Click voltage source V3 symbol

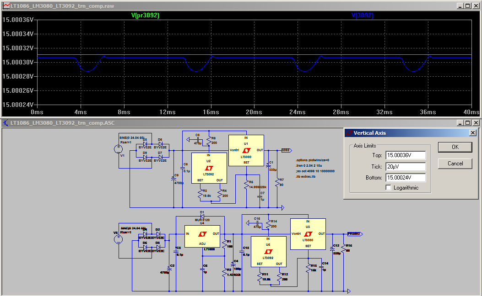point(119,239)
